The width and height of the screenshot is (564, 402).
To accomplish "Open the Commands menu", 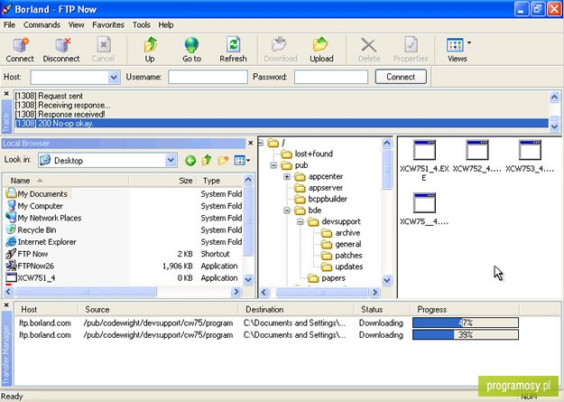I will tap(42, 25).
